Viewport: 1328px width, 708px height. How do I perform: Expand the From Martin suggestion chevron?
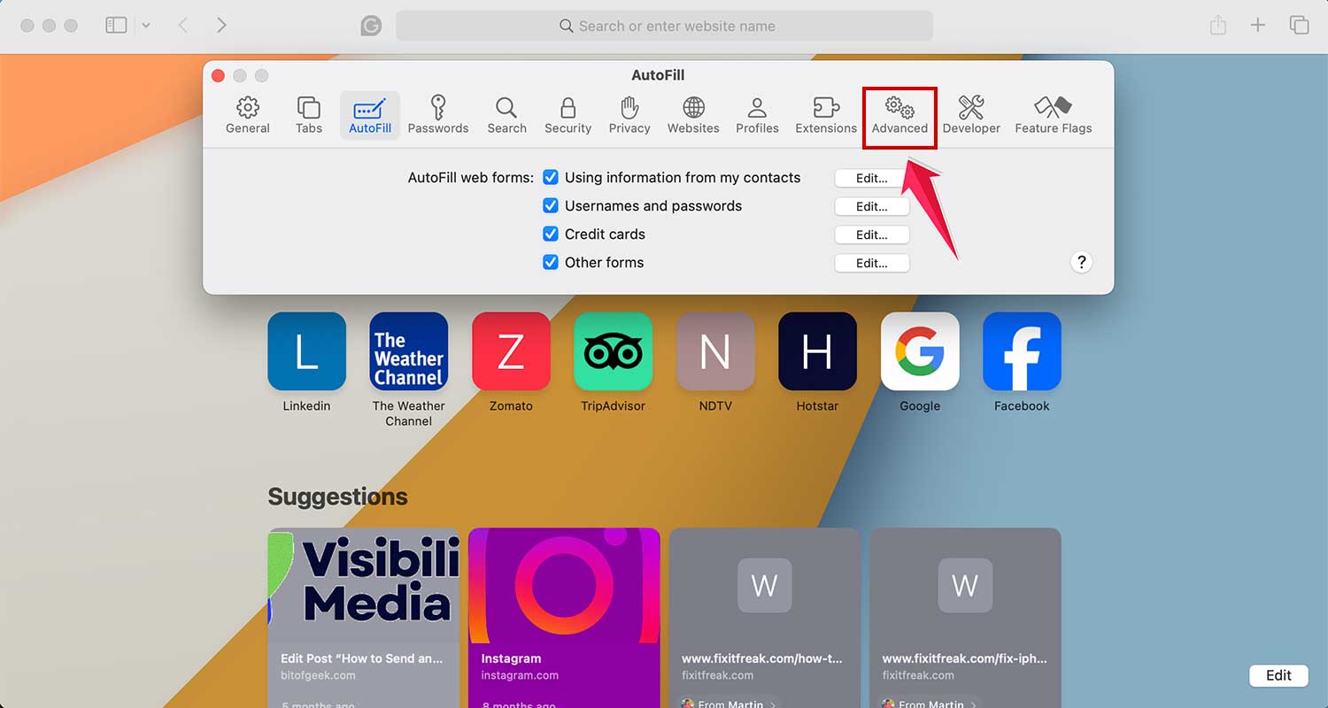[772, 703]
